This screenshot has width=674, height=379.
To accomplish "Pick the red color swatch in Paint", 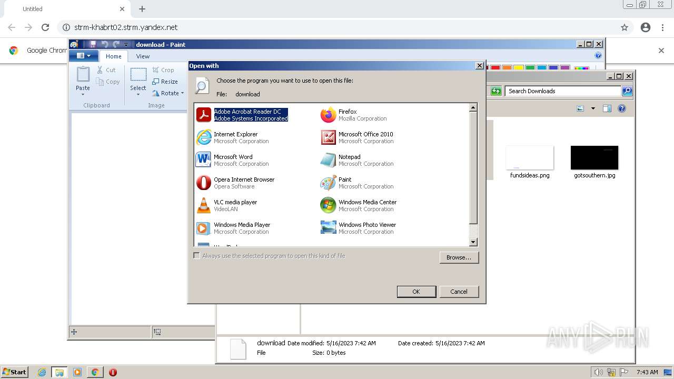I will 495,68.
